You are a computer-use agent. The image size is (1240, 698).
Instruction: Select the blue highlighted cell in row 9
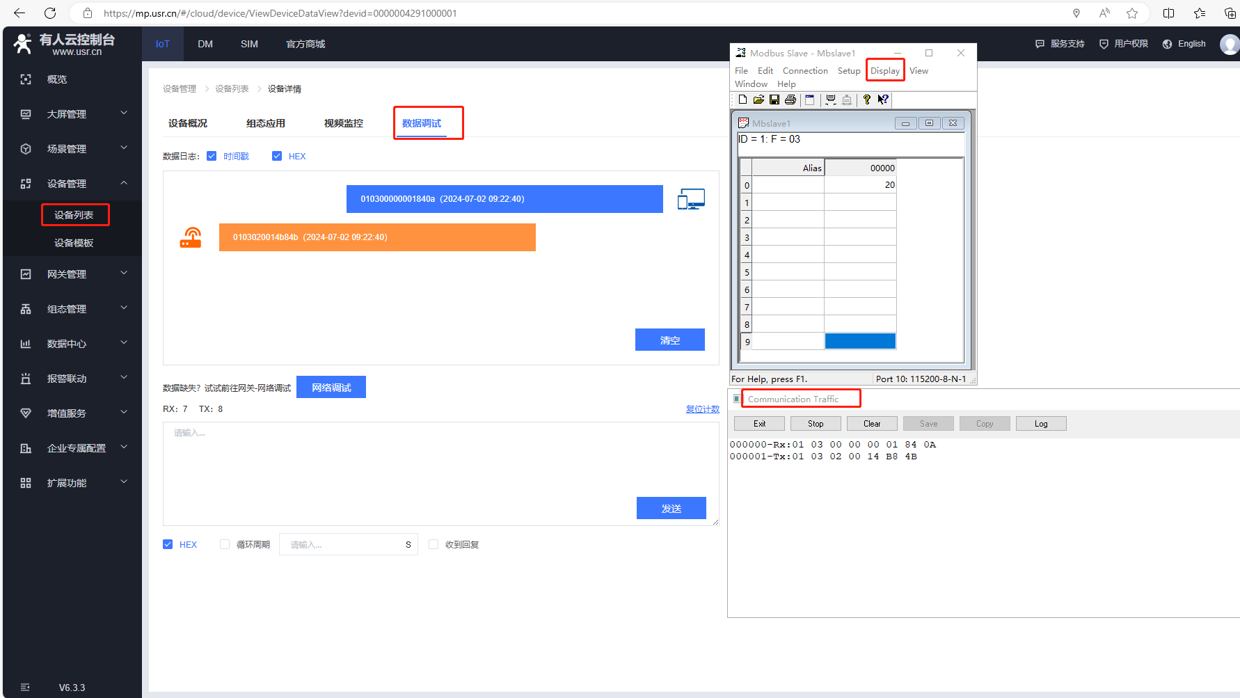(860, 341)
